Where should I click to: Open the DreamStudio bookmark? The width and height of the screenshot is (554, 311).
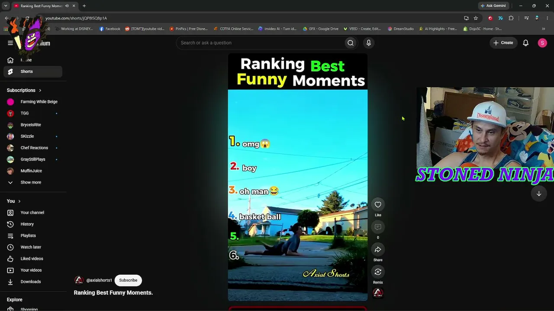point(401,29)
